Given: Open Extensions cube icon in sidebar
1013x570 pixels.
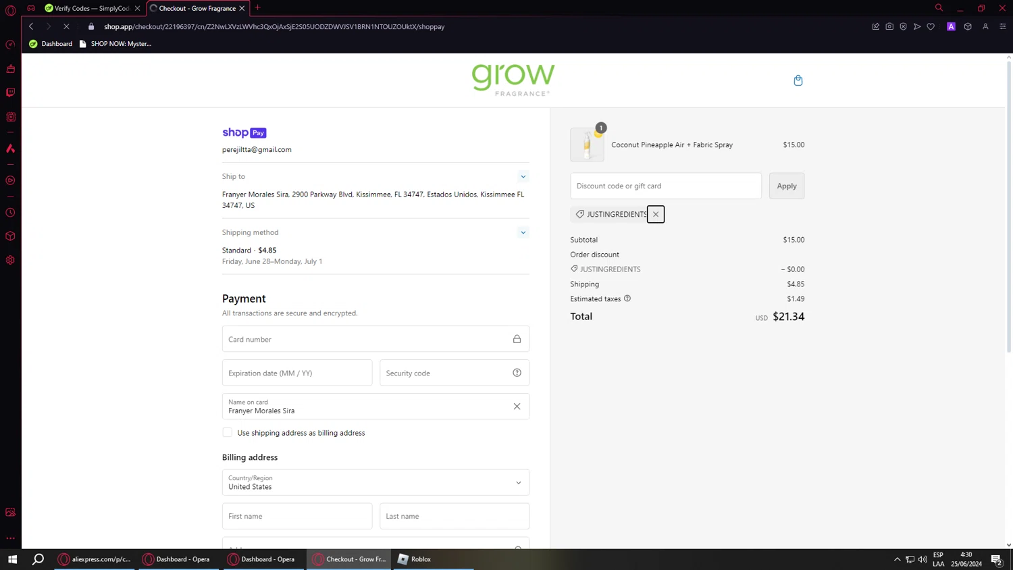Looking at the screenshot, I should [x=10, y=236].
